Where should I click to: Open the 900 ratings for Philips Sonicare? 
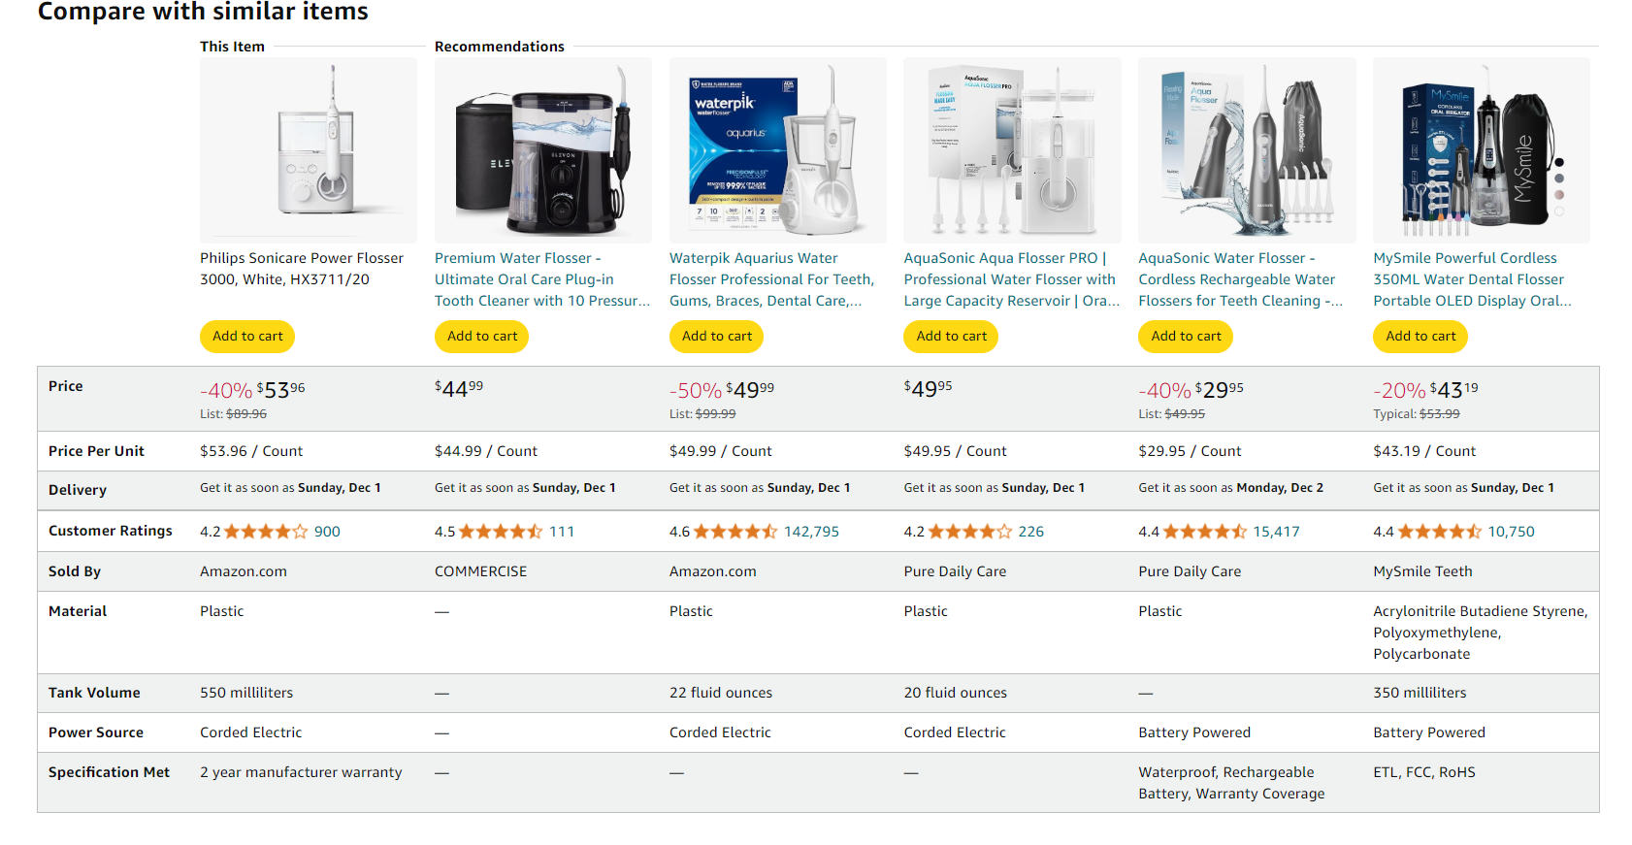[327, 532]
